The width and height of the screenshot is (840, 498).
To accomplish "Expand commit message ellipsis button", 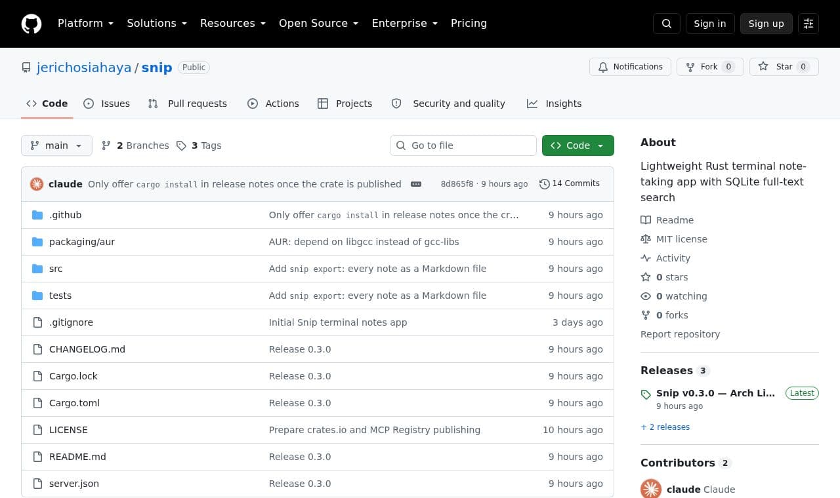I will pyautogui.click(x=416, y=184).
